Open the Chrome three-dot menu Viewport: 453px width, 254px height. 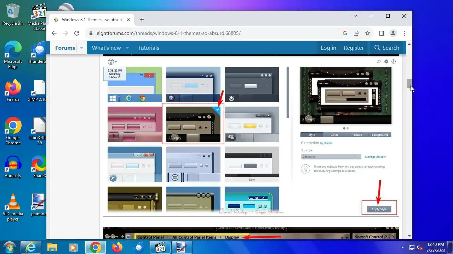[405, 33]
